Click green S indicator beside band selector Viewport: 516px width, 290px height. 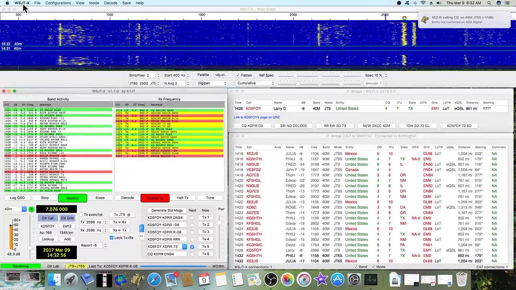click(x=31, y=209)
